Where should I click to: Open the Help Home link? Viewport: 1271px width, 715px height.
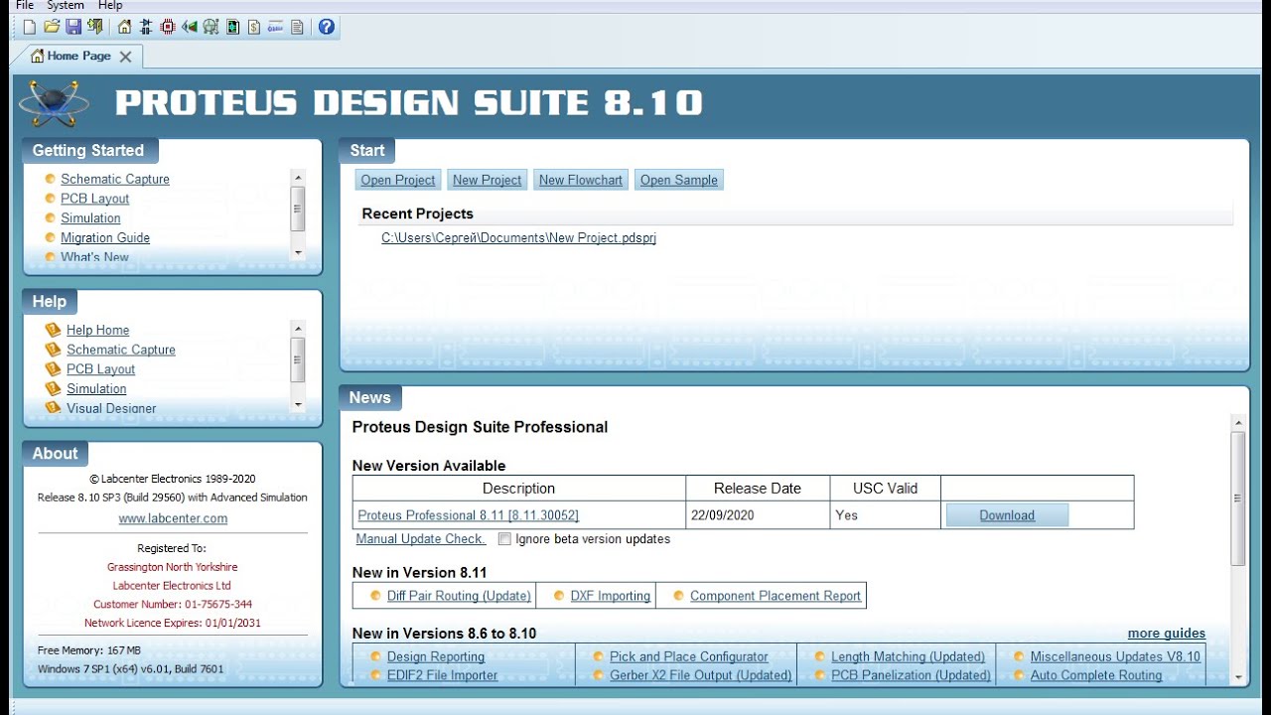(98, 330)
